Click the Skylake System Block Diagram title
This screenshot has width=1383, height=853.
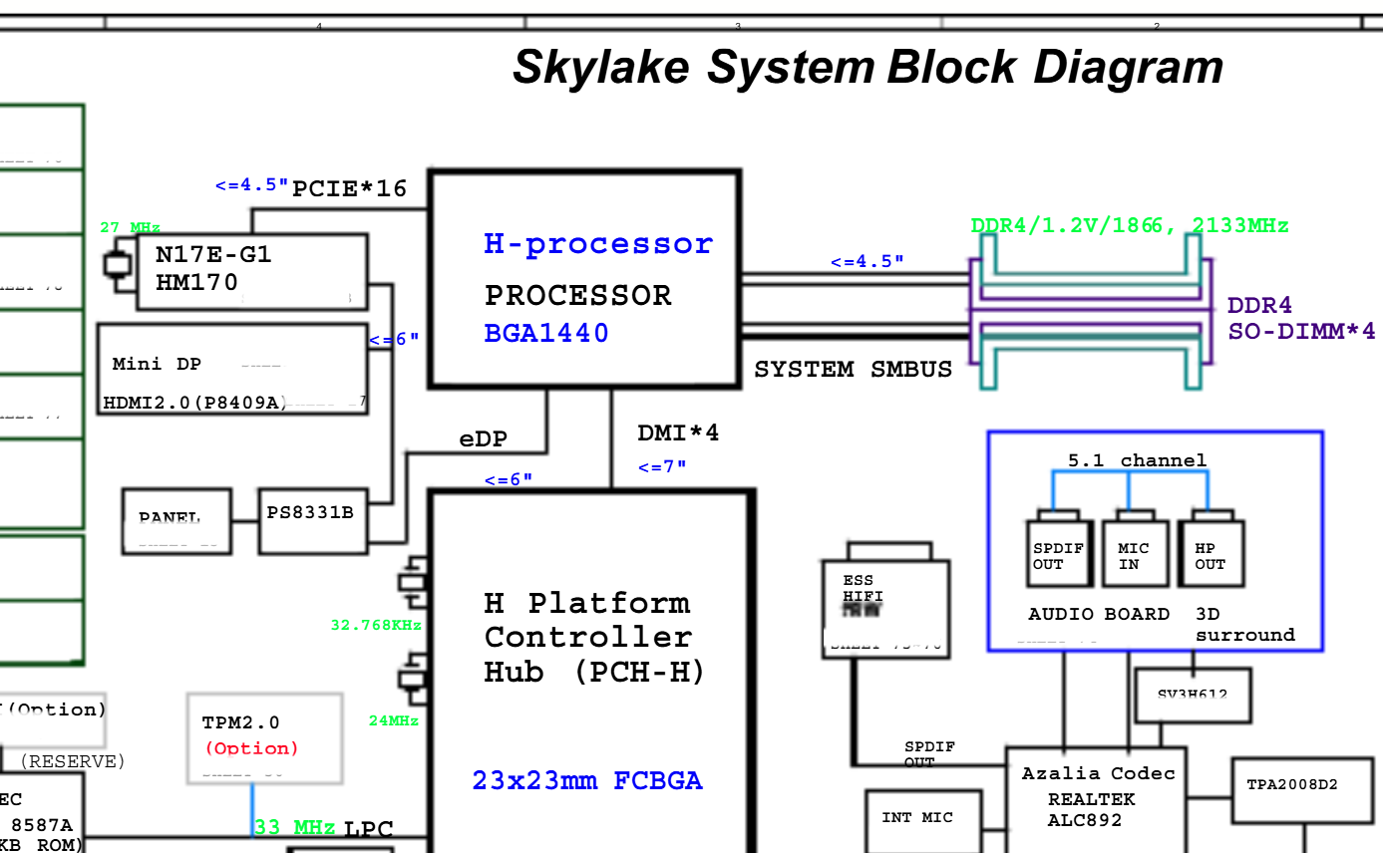click(867, 68)
